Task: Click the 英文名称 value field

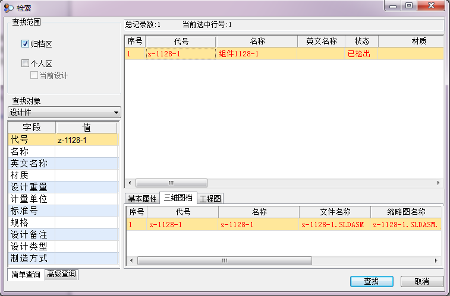Action: pos(86,163)
